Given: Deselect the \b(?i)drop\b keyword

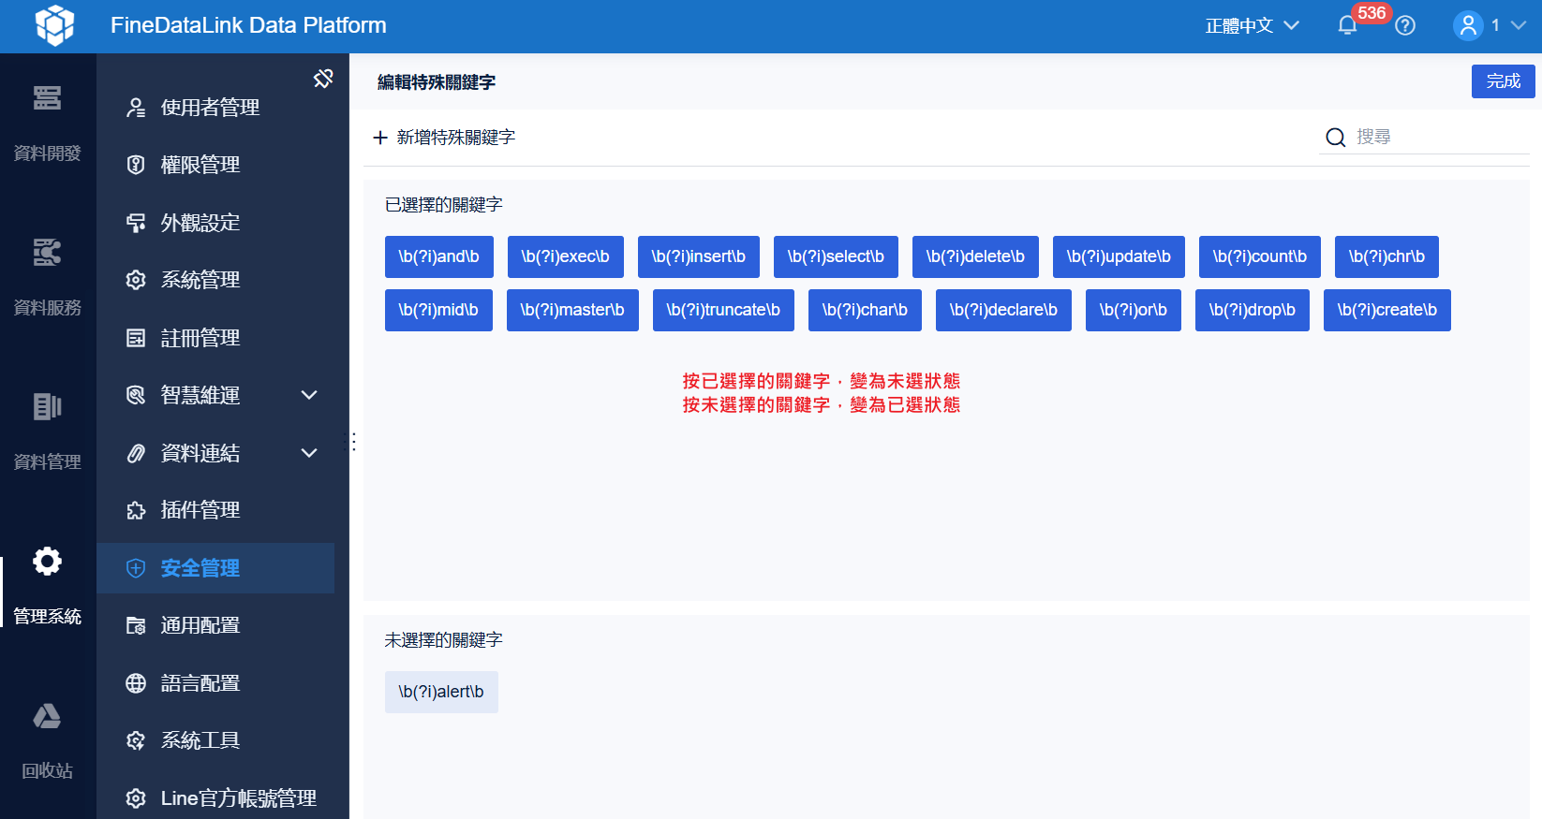Looking at the screenshot, I should coord(1253,310).
